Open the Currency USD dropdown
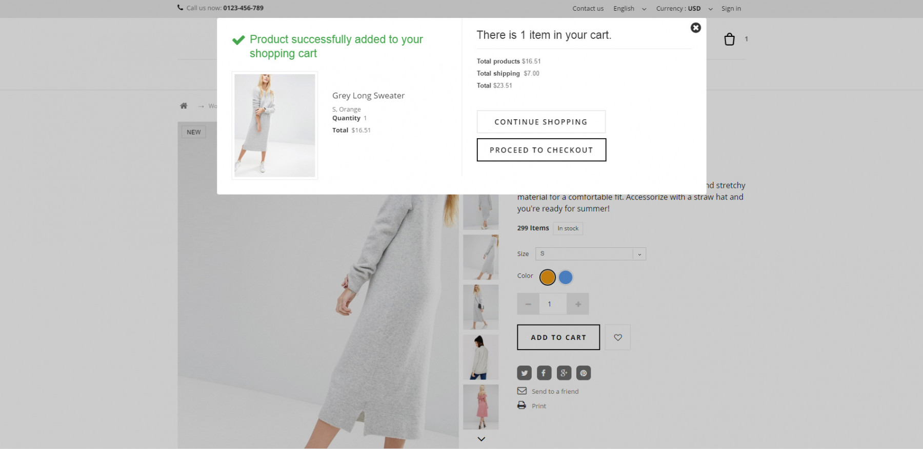Screen dimensions: 923x449 pyautogui.click(x=684, y=9)
